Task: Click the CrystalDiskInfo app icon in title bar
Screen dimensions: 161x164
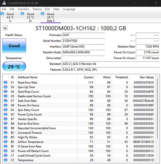Action: tap(4, 3)
